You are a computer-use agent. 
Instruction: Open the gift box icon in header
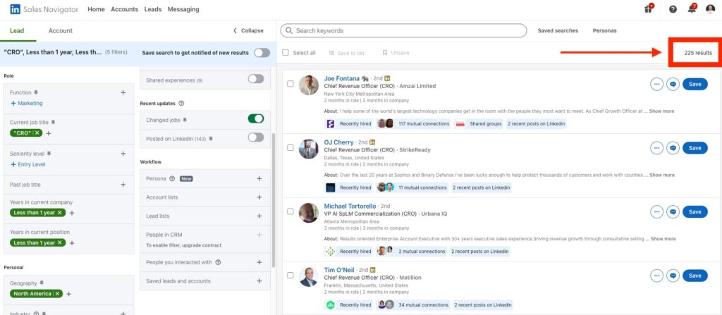pyautogui.click(x=649, y=8)
